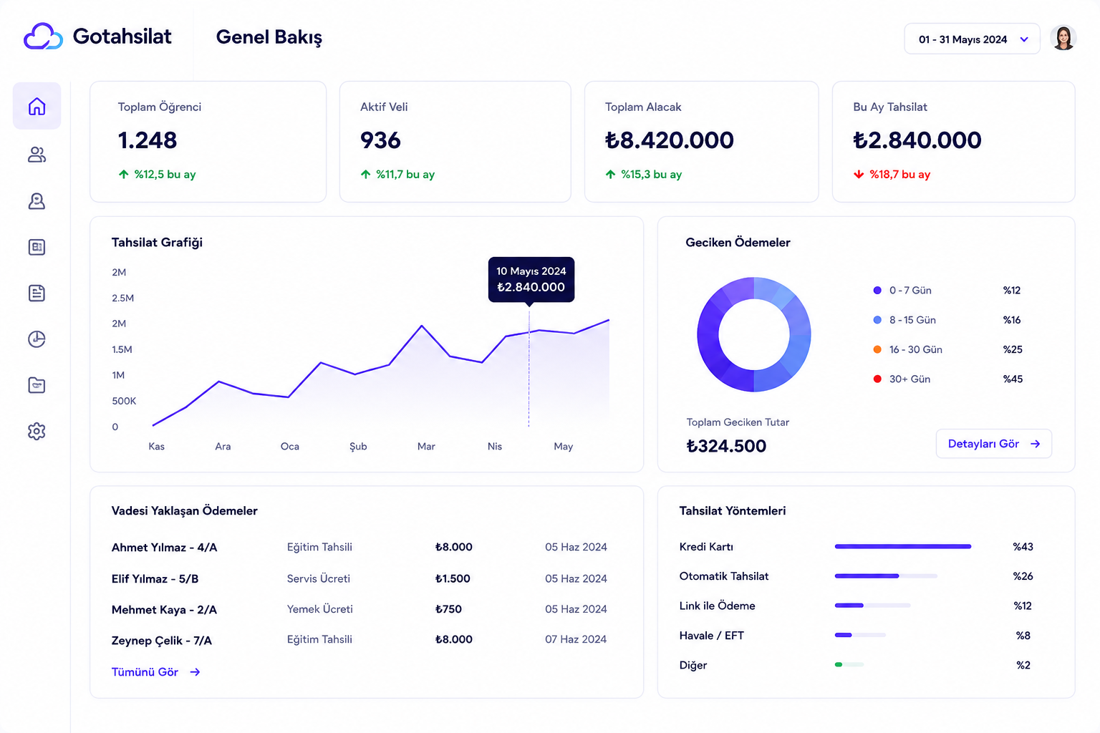Select the 30+ Gün red legend item

tap(948, 379)
